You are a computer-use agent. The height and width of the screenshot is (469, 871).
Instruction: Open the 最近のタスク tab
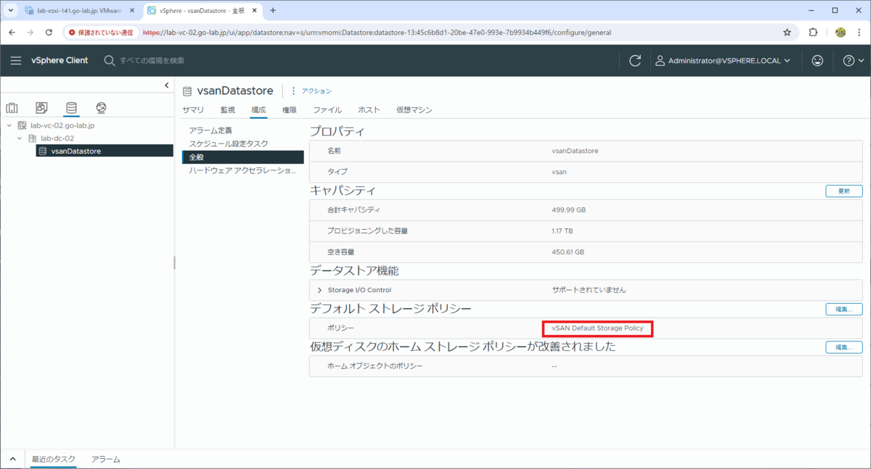pyautogui.click(x=53, y=460)
